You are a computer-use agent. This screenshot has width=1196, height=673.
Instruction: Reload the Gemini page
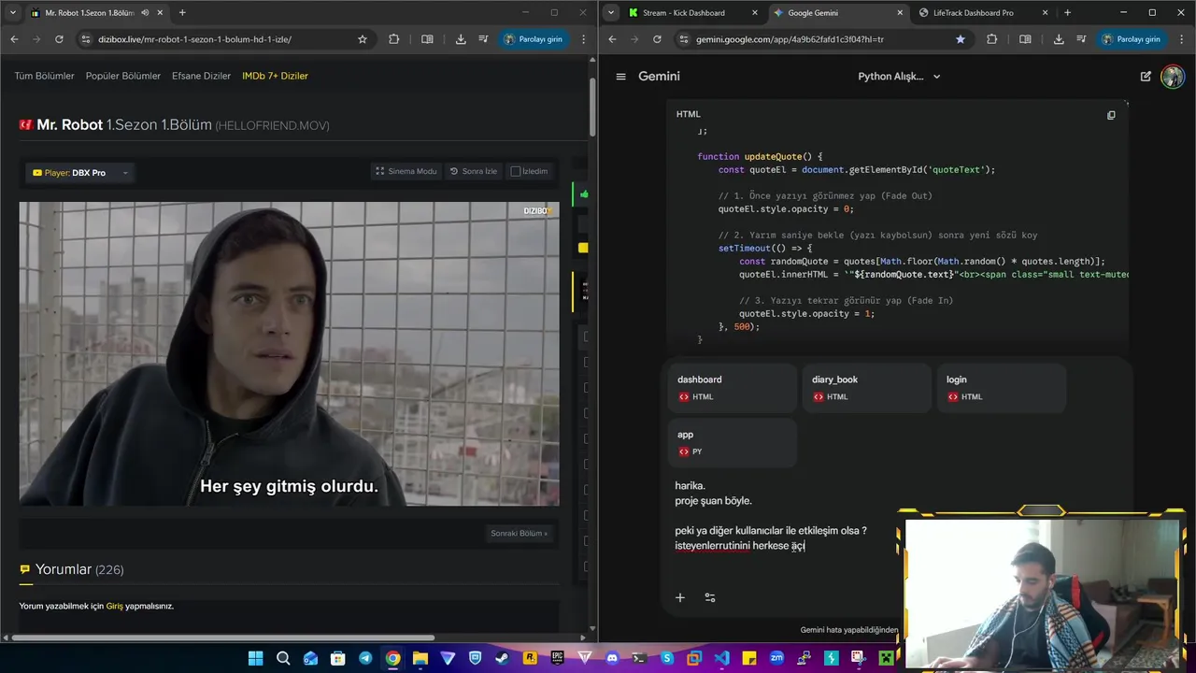coord(657,39)
